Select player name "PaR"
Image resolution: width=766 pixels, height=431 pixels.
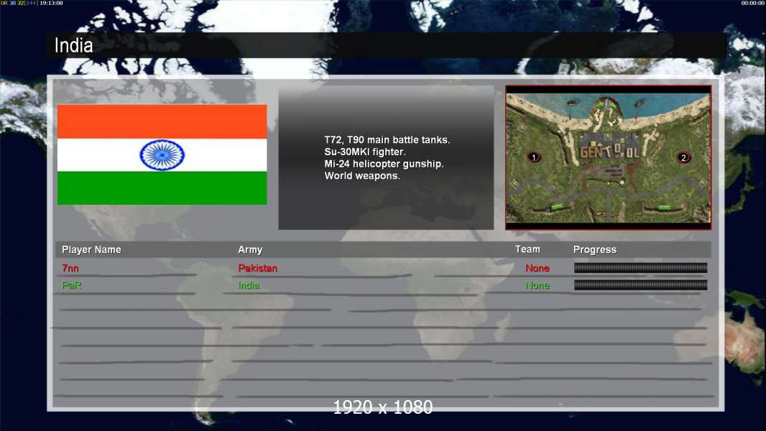[72, 286]
